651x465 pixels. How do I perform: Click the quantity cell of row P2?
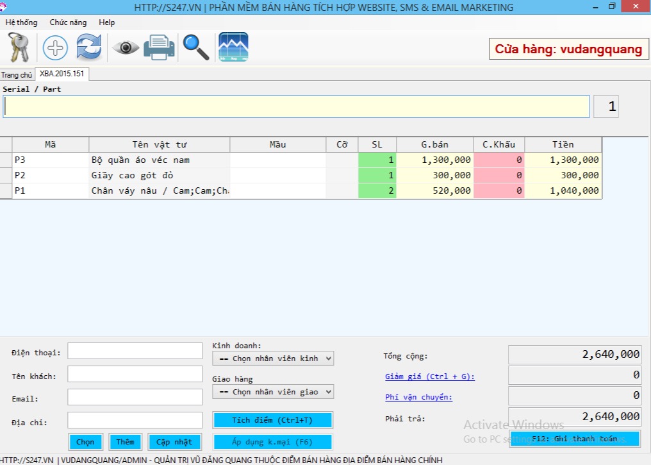377,175
